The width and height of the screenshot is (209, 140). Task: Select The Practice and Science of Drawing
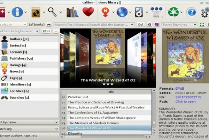pyautogui.click(x=109, y=102)
